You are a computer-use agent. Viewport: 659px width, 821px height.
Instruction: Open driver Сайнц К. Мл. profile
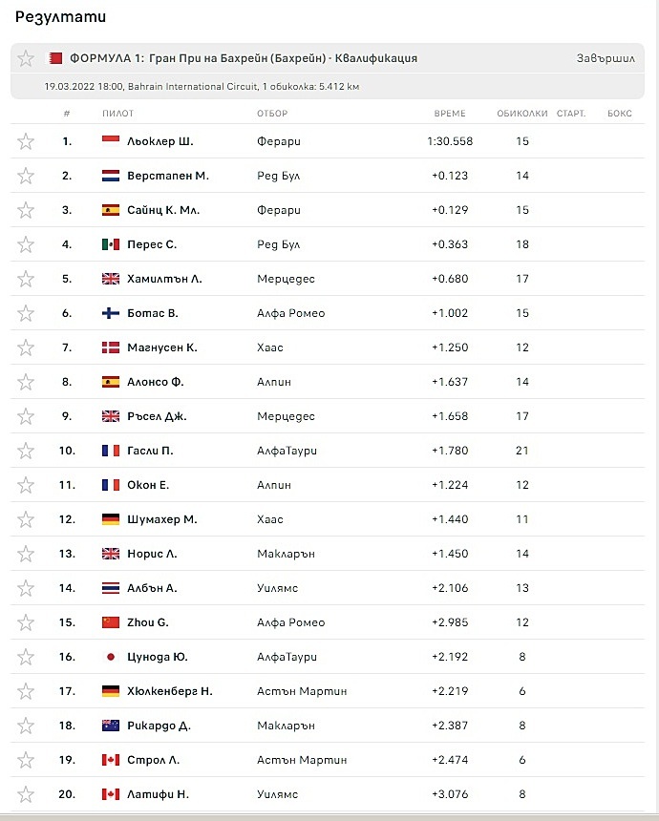pyautogui.click(x=163, y=210)
